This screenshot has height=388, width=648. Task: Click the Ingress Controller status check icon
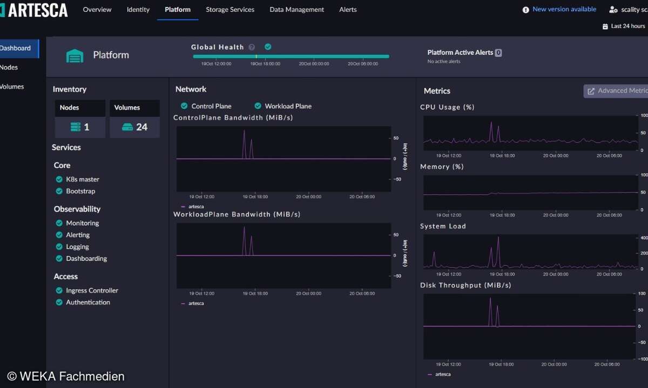59,290
